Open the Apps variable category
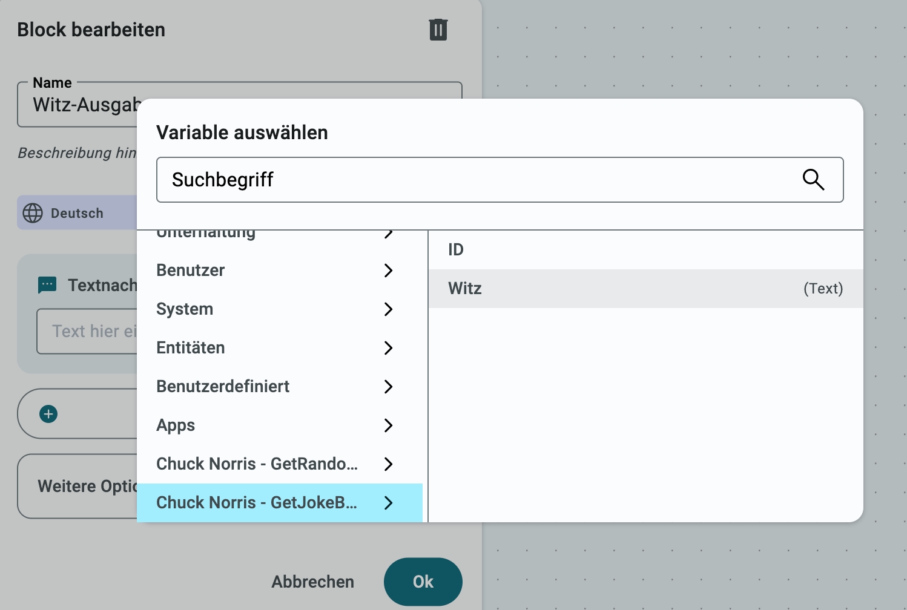The image size is (907, 610). (176, 425)
